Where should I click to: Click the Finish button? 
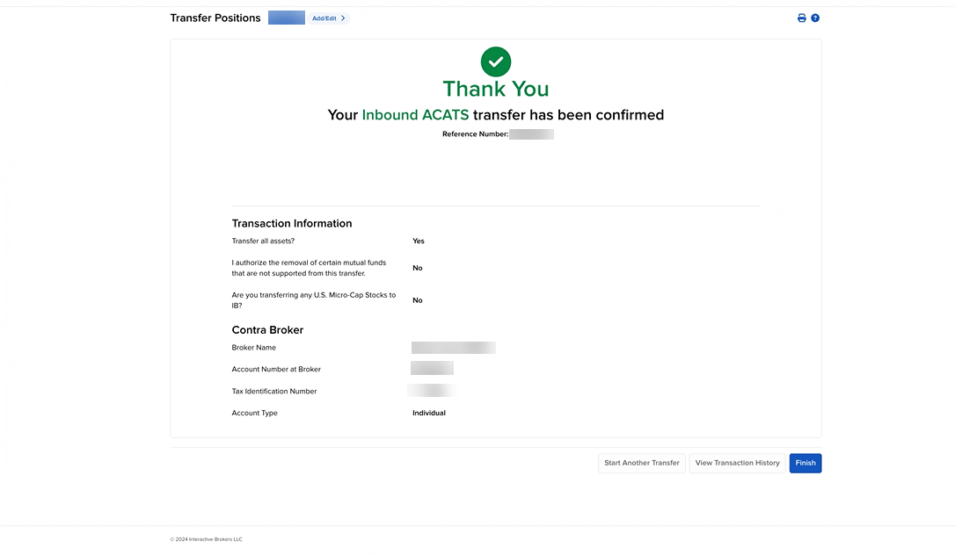[x=805, y=463]
